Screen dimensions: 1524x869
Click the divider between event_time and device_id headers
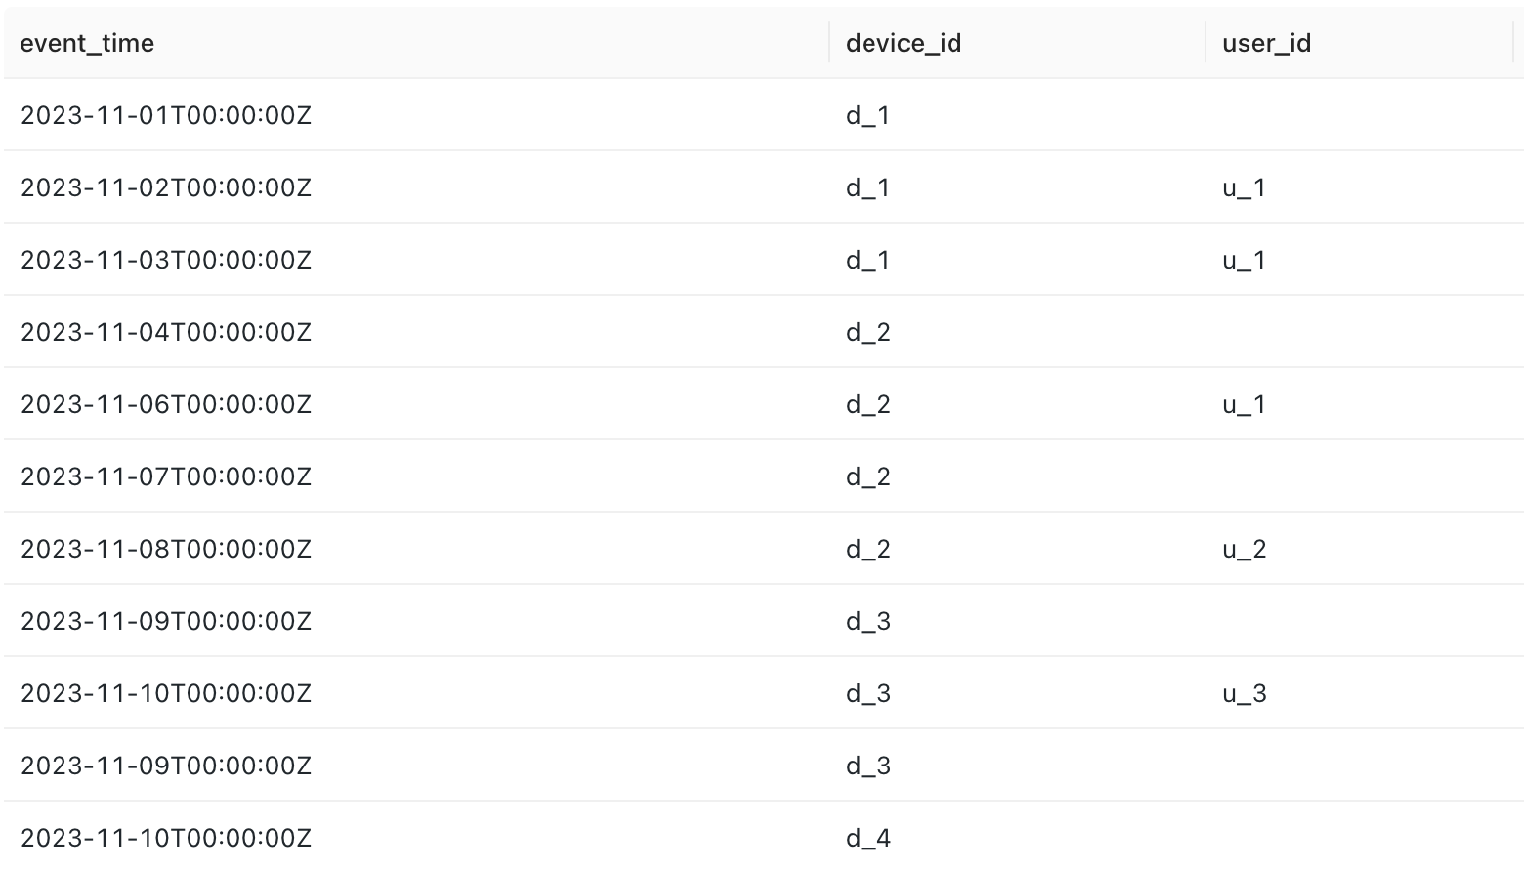pos(829,43)
